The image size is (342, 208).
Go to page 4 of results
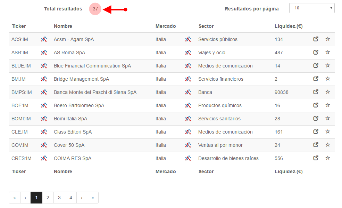coord(71,198)
